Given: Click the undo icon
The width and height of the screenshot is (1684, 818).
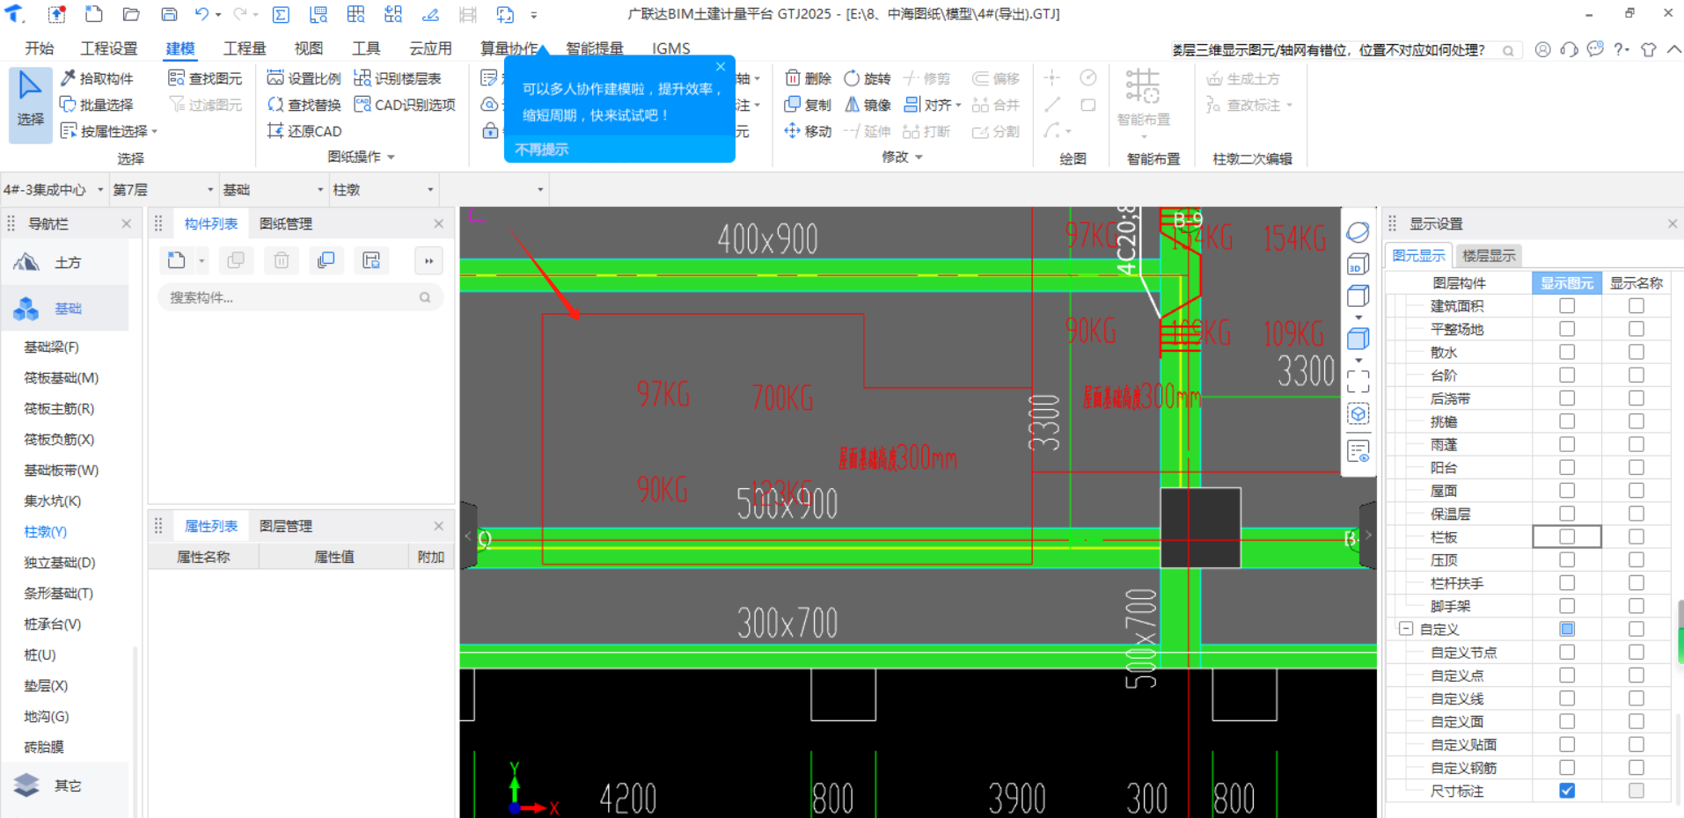Looking at the screenshot, I should coord(202,14).
